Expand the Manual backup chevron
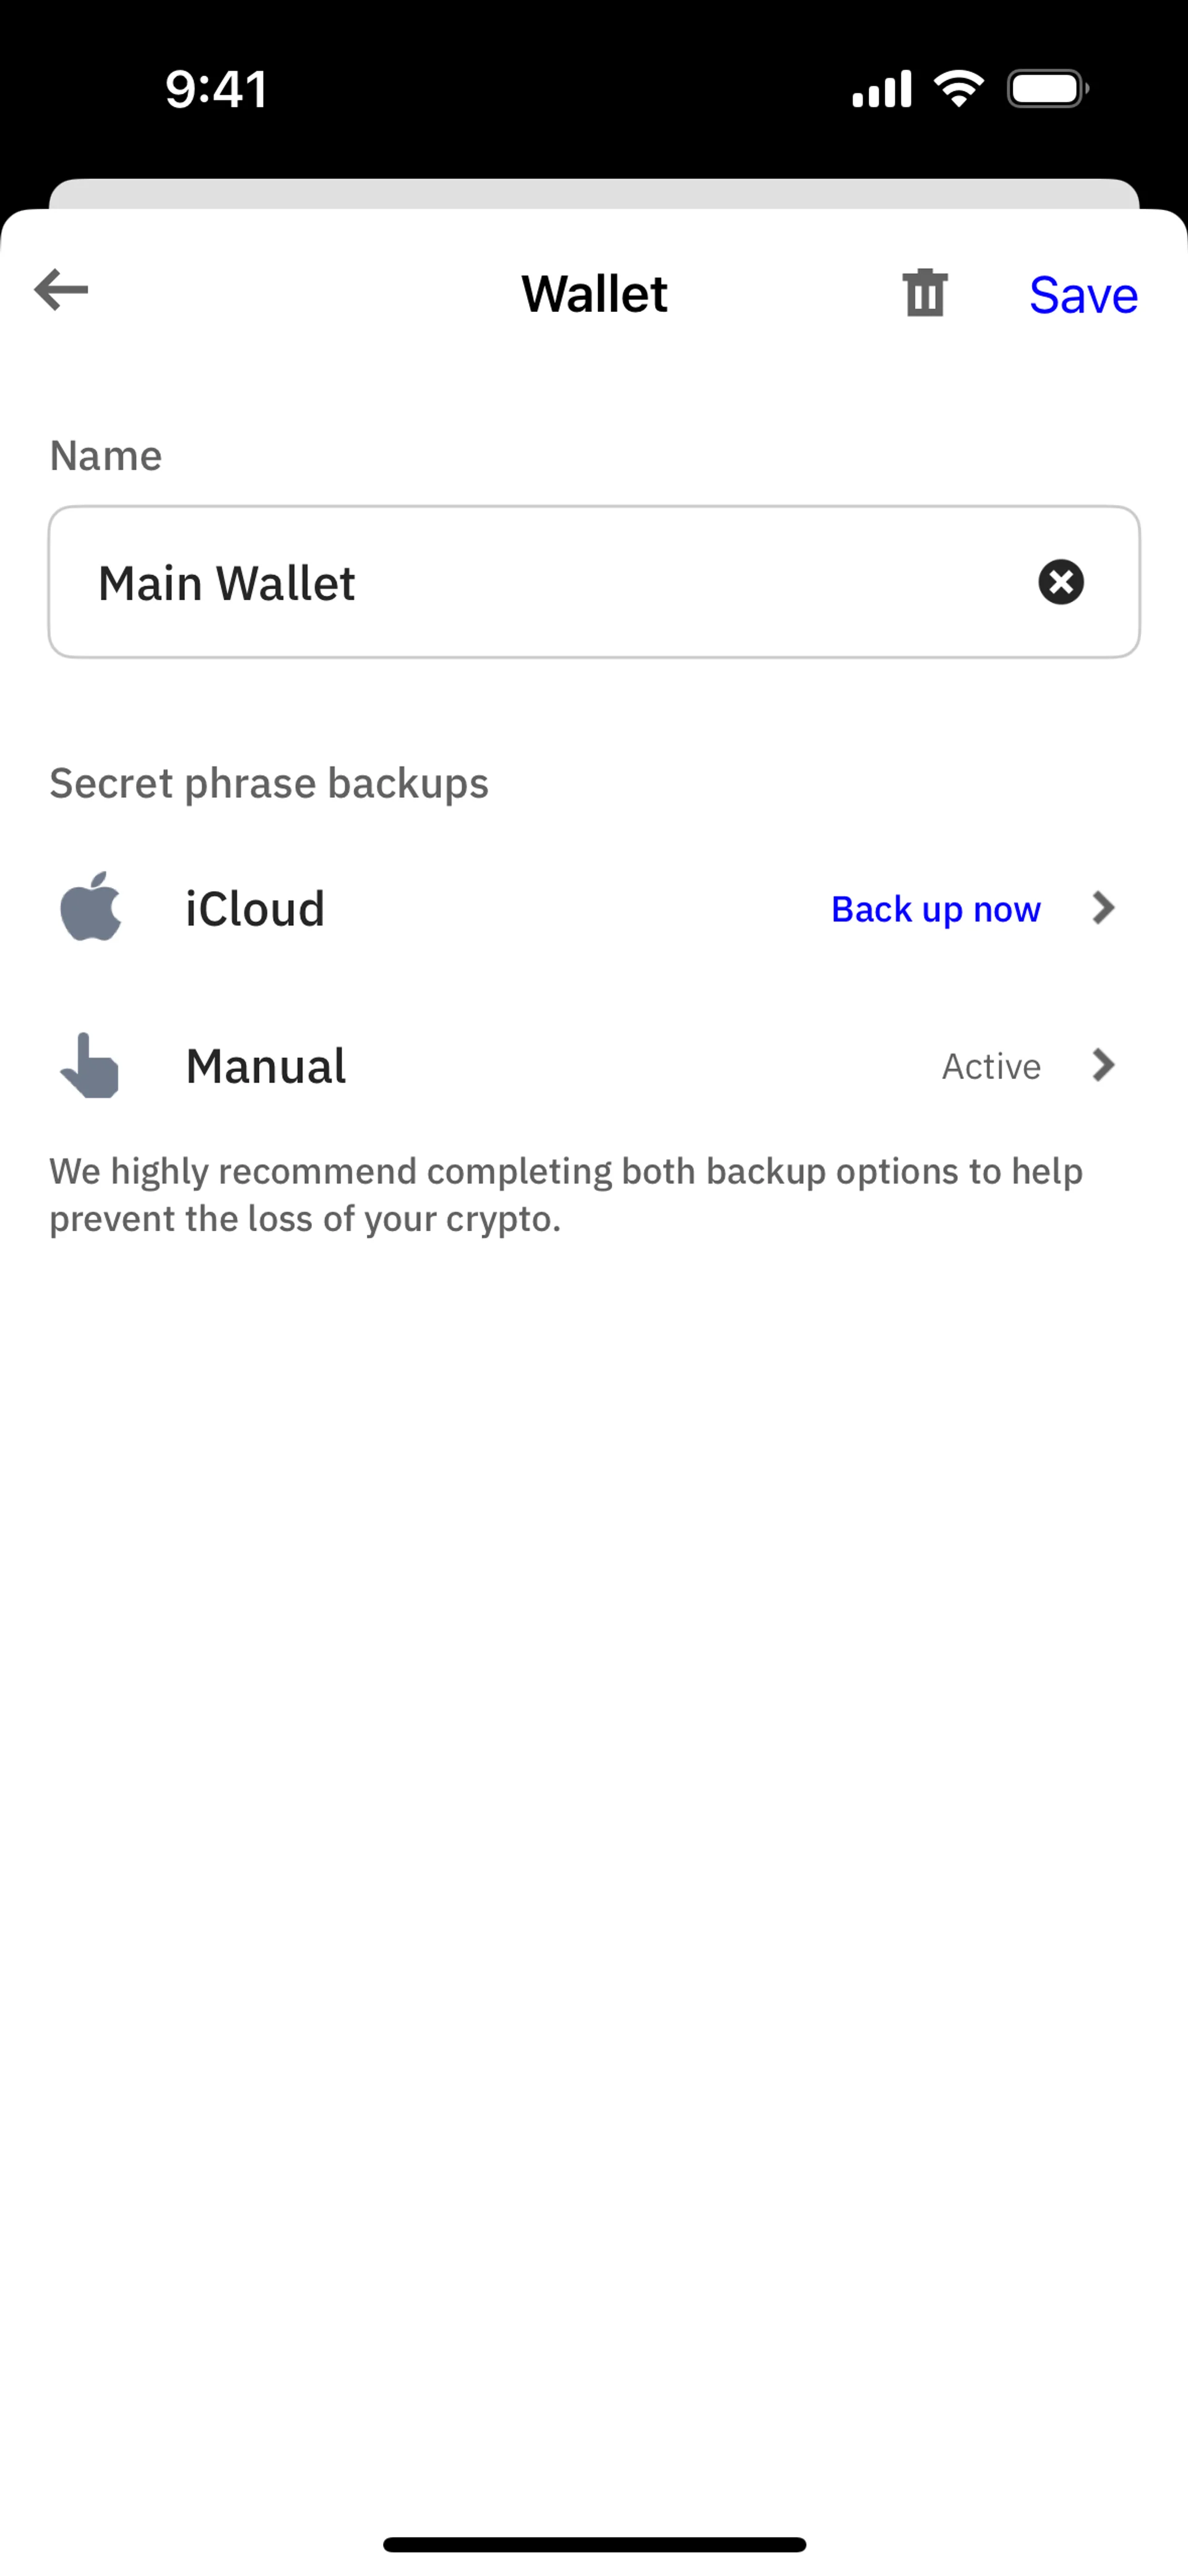 click(1103, 1066)
